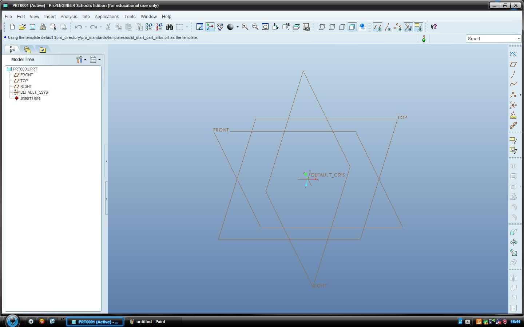Open the Insert menu
Screen dimensions: 524x327
pyautogui.click(x=50, y=17)
